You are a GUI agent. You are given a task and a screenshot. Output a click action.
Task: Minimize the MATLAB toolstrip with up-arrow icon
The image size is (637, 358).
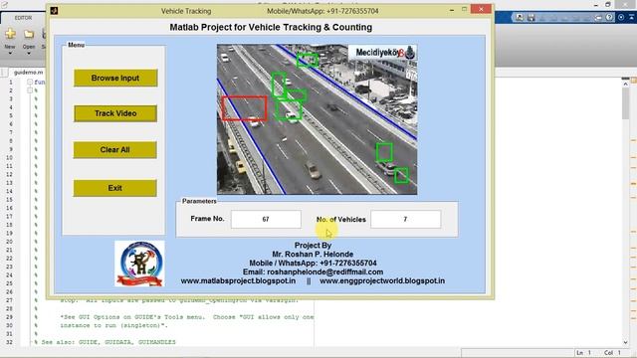click(x=632, y=17)
